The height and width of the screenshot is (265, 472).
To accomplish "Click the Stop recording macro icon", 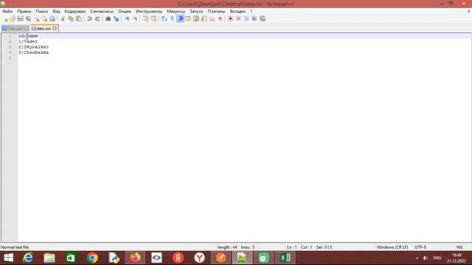I will tap(238, 19).
